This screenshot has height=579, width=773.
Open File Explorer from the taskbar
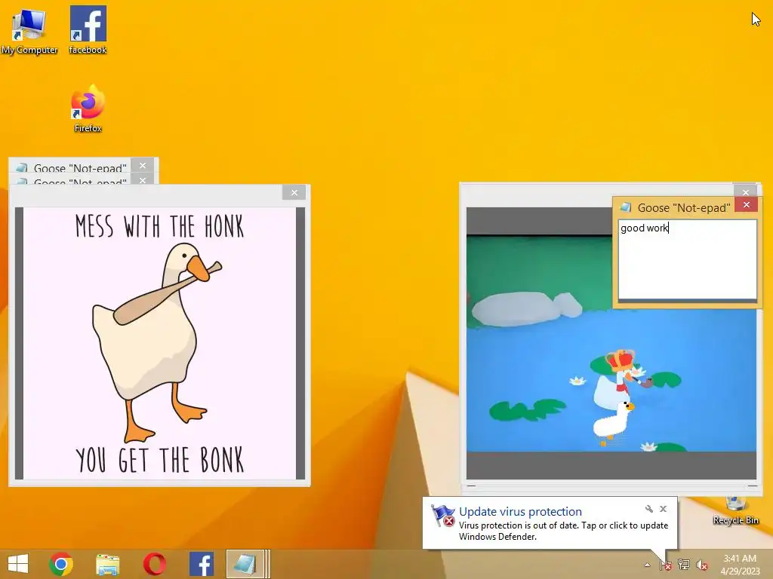tap(107, 564)
